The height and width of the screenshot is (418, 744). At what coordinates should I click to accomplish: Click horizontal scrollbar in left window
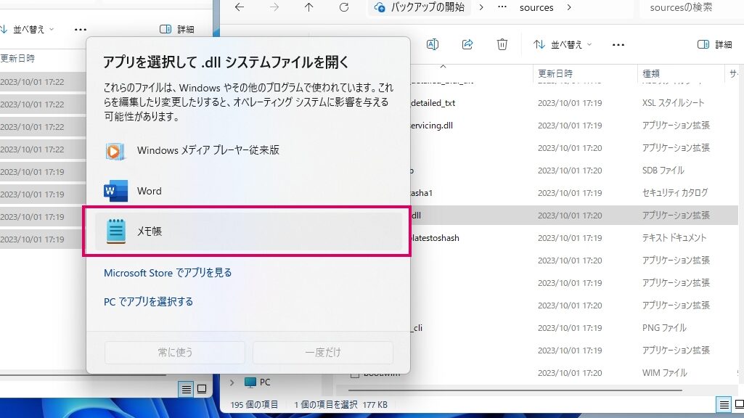pyautogui.click(x=83, y=375)
